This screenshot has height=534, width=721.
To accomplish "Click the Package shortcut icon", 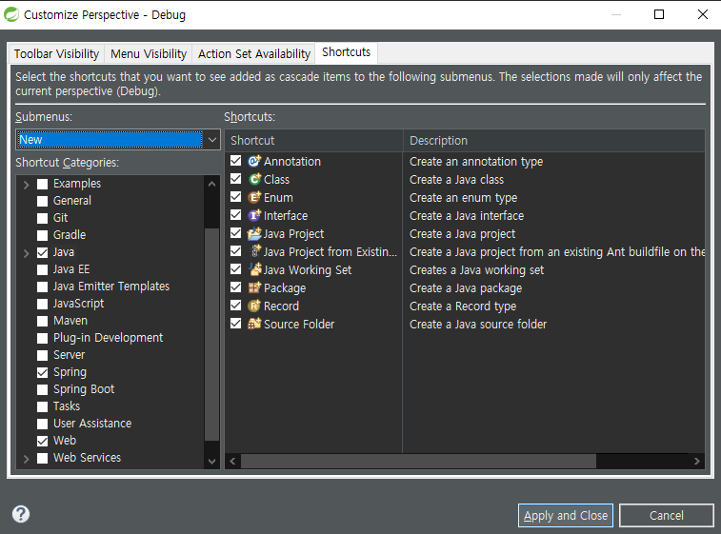I will tap(254, 287).
